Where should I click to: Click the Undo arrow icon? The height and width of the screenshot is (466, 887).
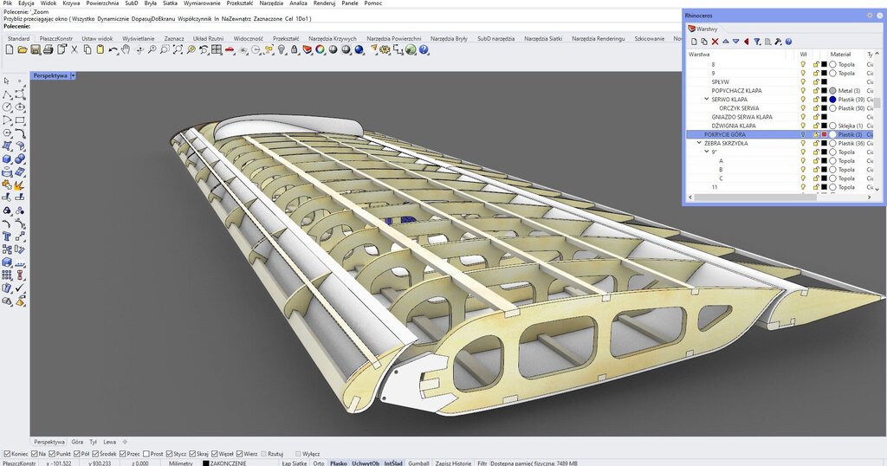point(113,50)
